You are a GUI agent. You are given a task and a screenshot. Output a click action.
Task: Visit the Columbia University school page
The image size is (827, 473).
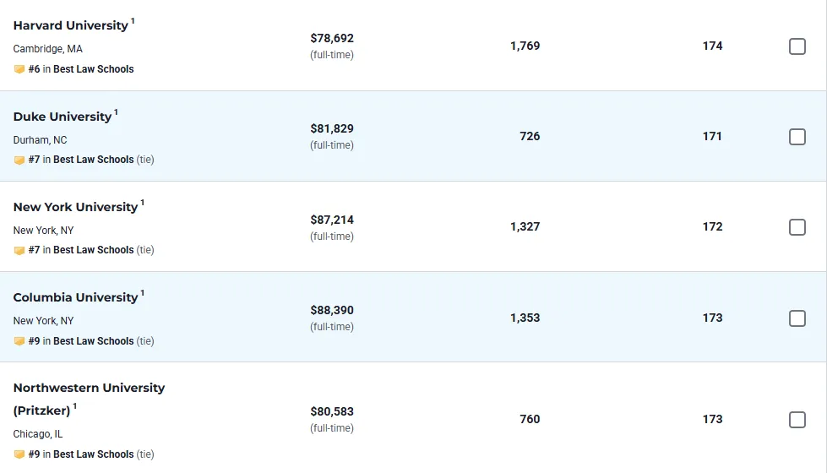(75, 297)
